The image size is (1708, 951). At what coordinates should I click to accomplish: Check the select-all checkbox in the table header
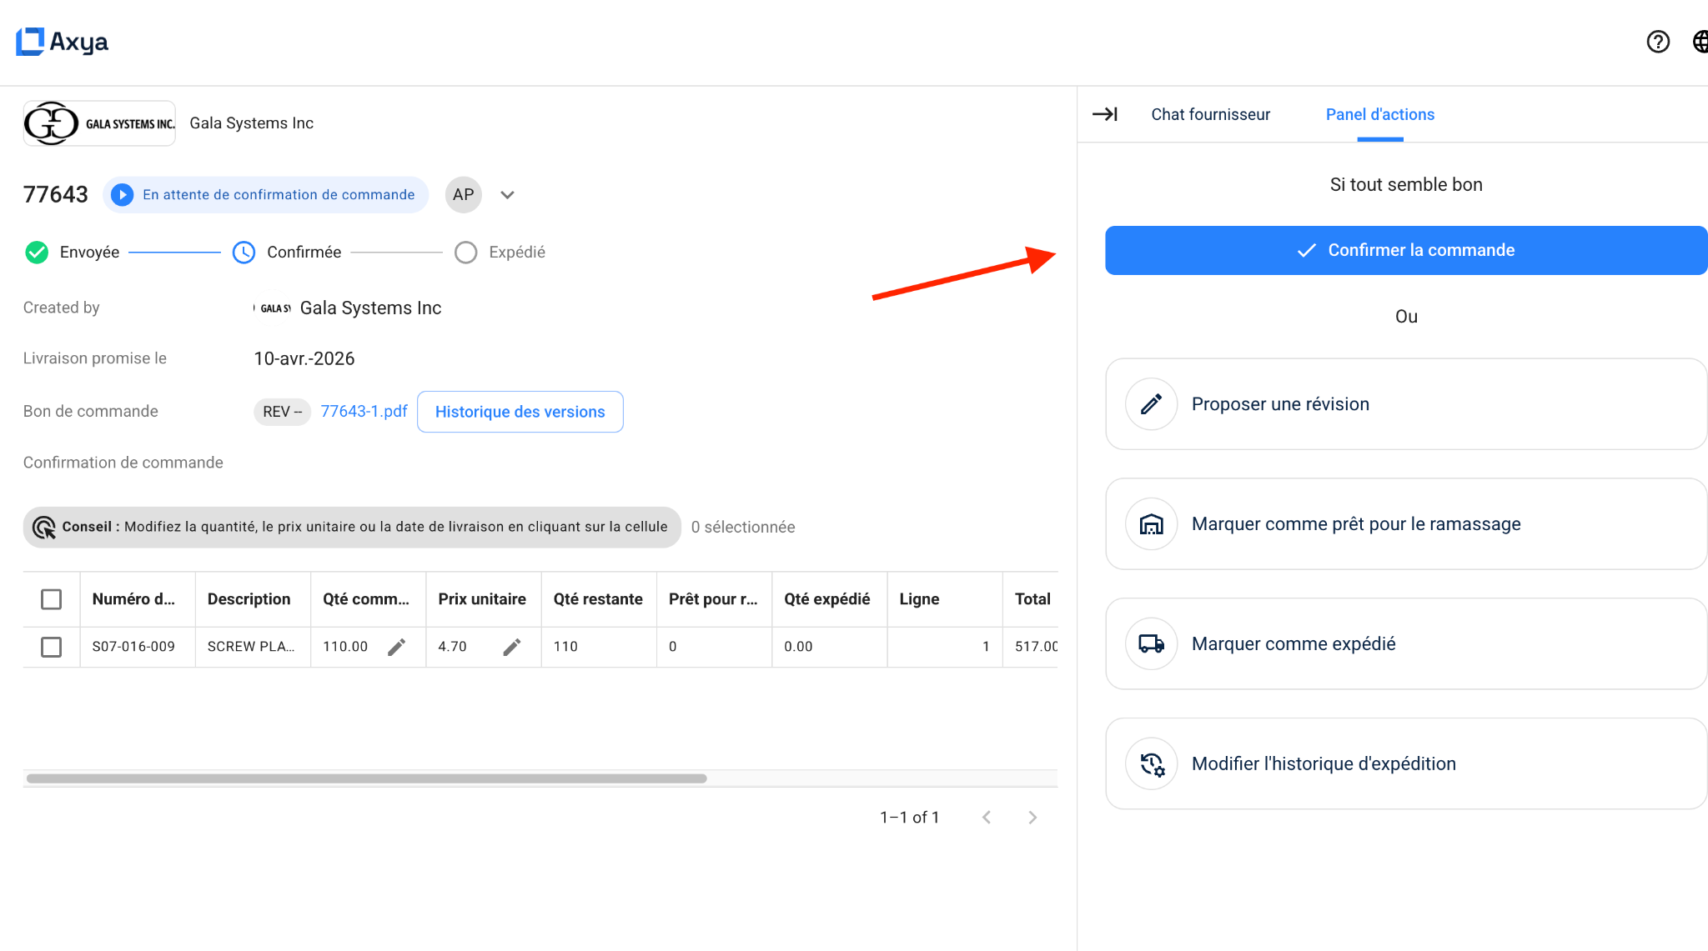[x=52, y=598]
